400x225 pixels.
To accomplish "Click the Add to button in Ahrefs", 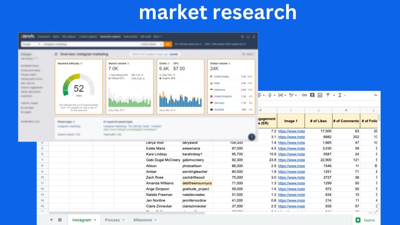I will (248, 54).
